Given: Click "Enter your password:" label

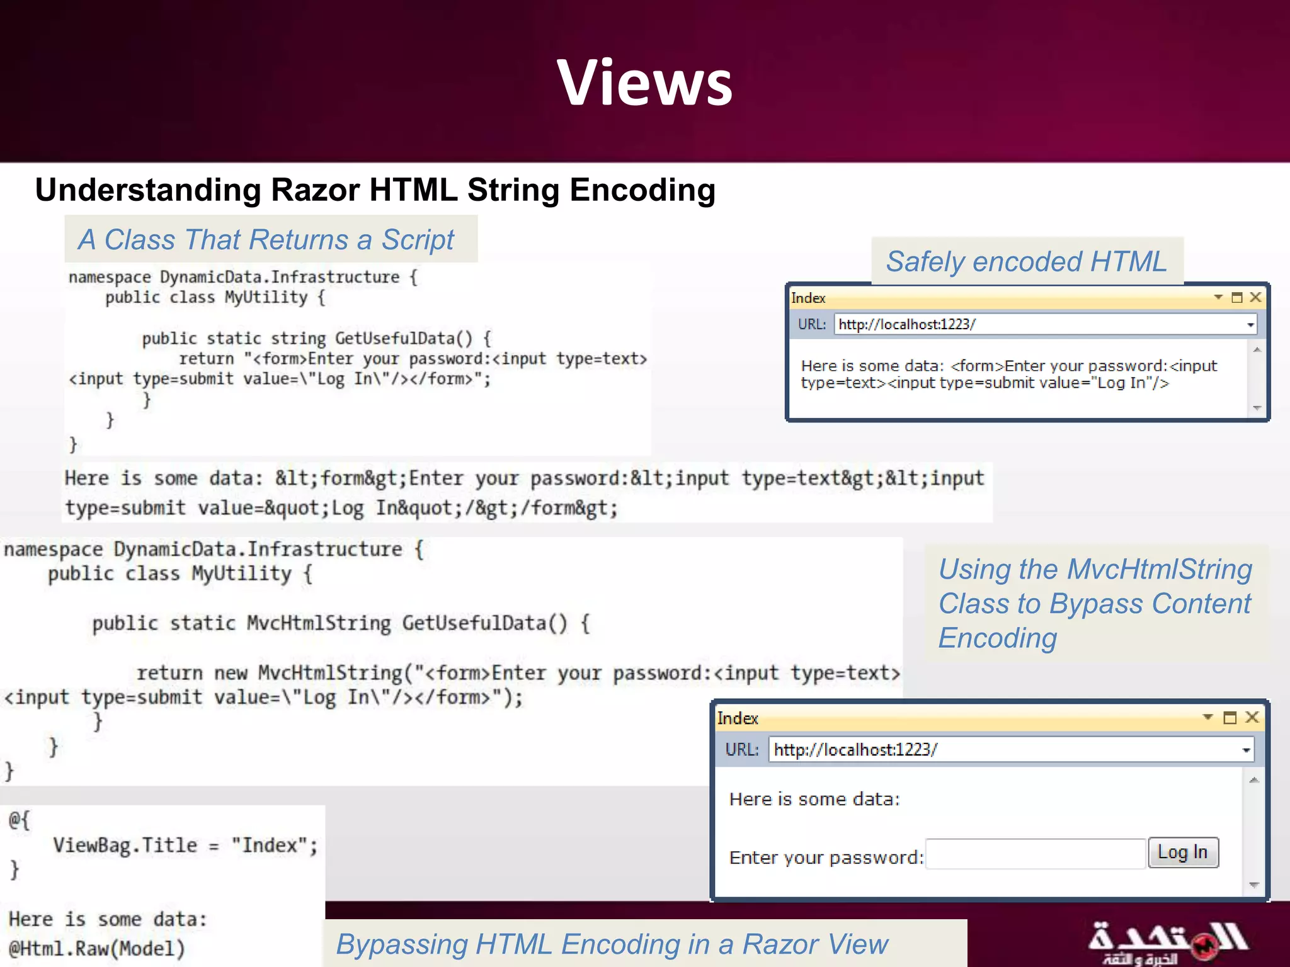Looking at the screenshot, I should click(x=826, y=857).
